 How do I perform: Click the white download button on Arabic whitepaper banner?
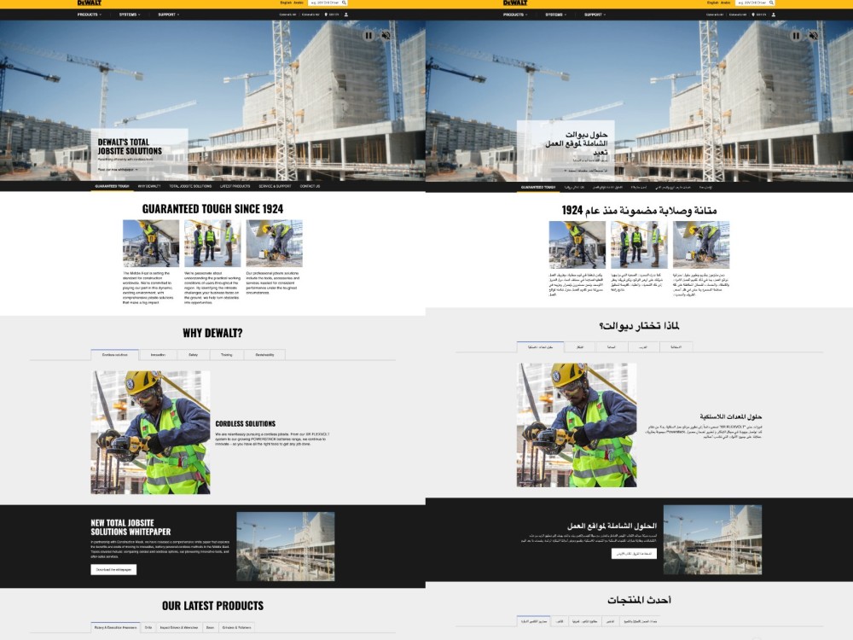(635, 554)
